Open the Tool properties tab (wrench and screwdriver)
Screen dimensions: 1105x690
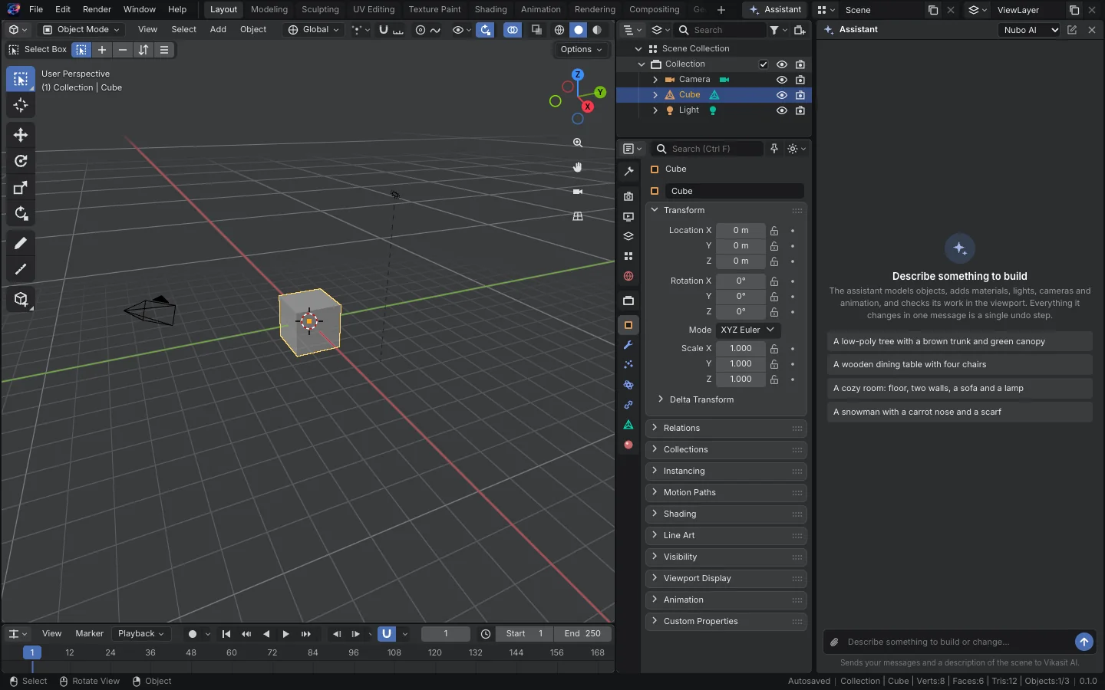628,172
